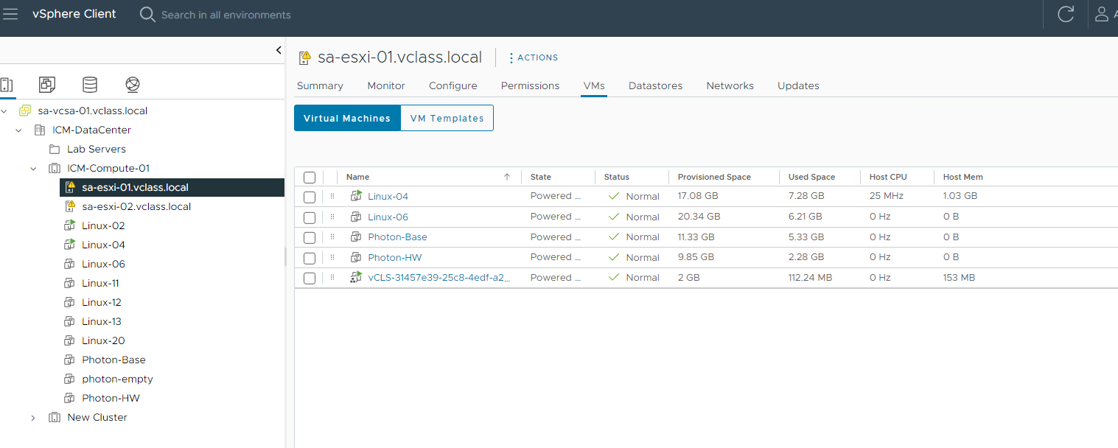
Task: Click the 153 MB host memory cell
Action: (960, 278)
